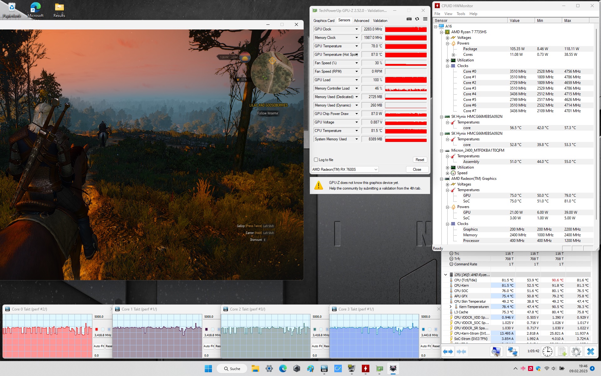Open the Tools menu in HWMonitor
The width and height of the screenshot is (601, 376).
[x=461, y=14]
